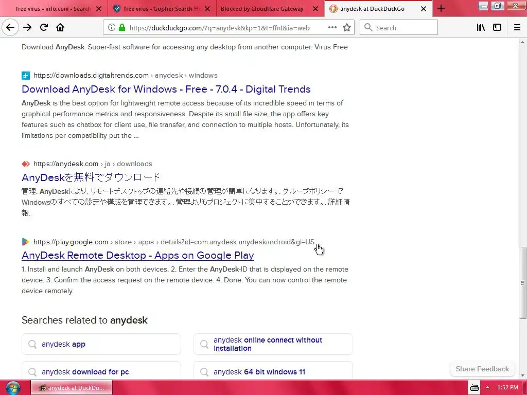The width and height of the screenshot is (527, 395).
Task: Click the play.google.com result URL
Action: pyautogui.click(x=174, y=242)
